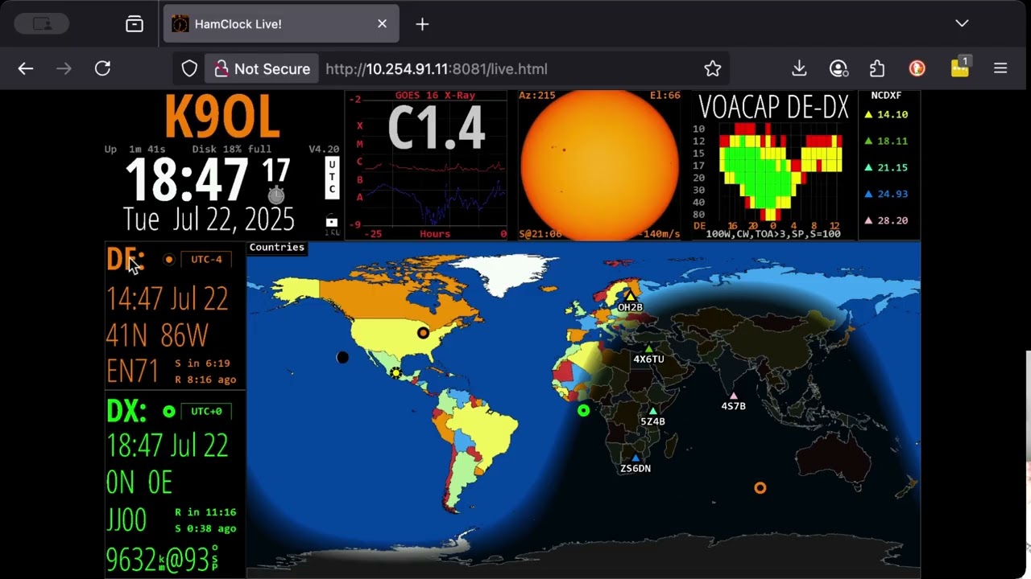This screenshot has width=1031, height=579.
Task: Click the Disk 18% full status
Action: pyautogui.click(x=232, y=150)
